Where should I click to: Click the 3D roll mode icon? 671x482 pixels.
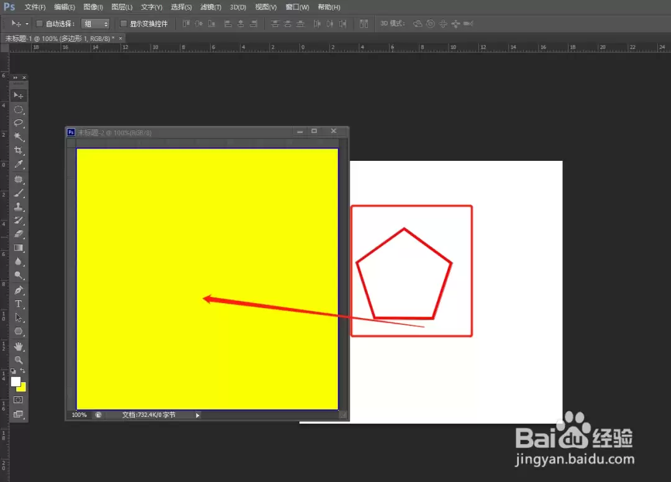[x=431, y=24]
